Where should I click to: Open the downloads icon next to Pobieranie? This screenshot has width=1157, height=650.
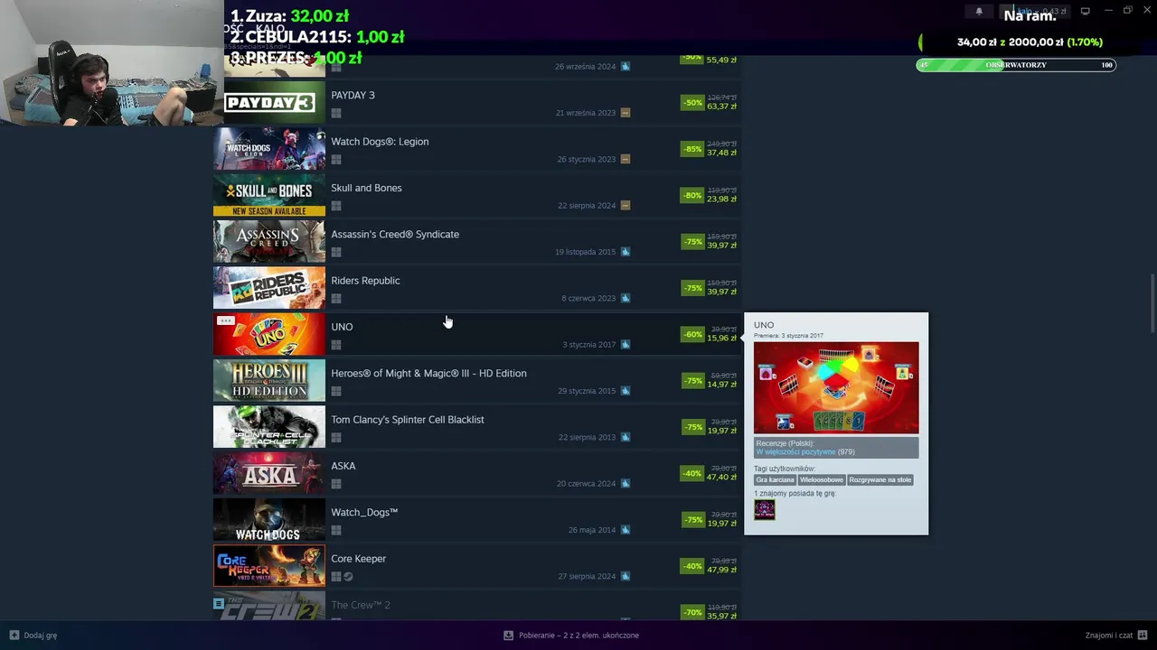(x=509, y=635)
